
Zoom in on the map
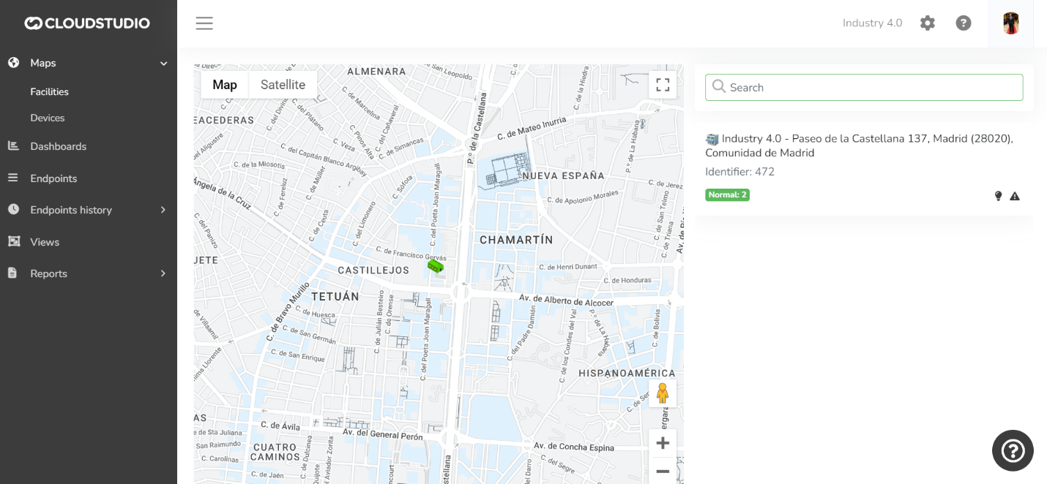[x=663, y=443]
